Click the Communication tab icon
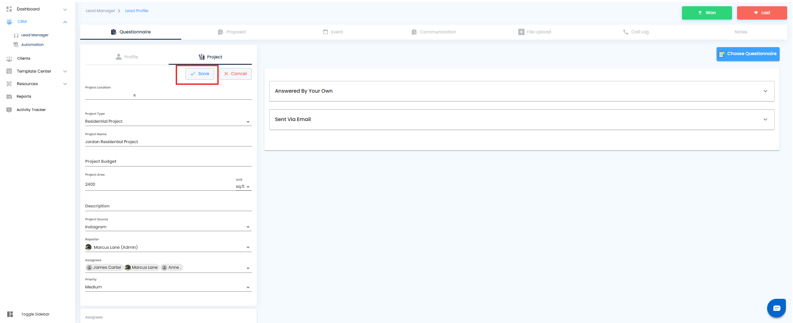 (414, 32)
